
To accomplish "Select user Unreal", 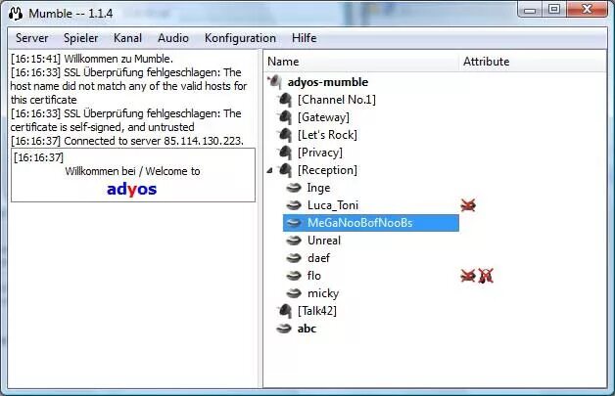I will click(x=324, y=241).
